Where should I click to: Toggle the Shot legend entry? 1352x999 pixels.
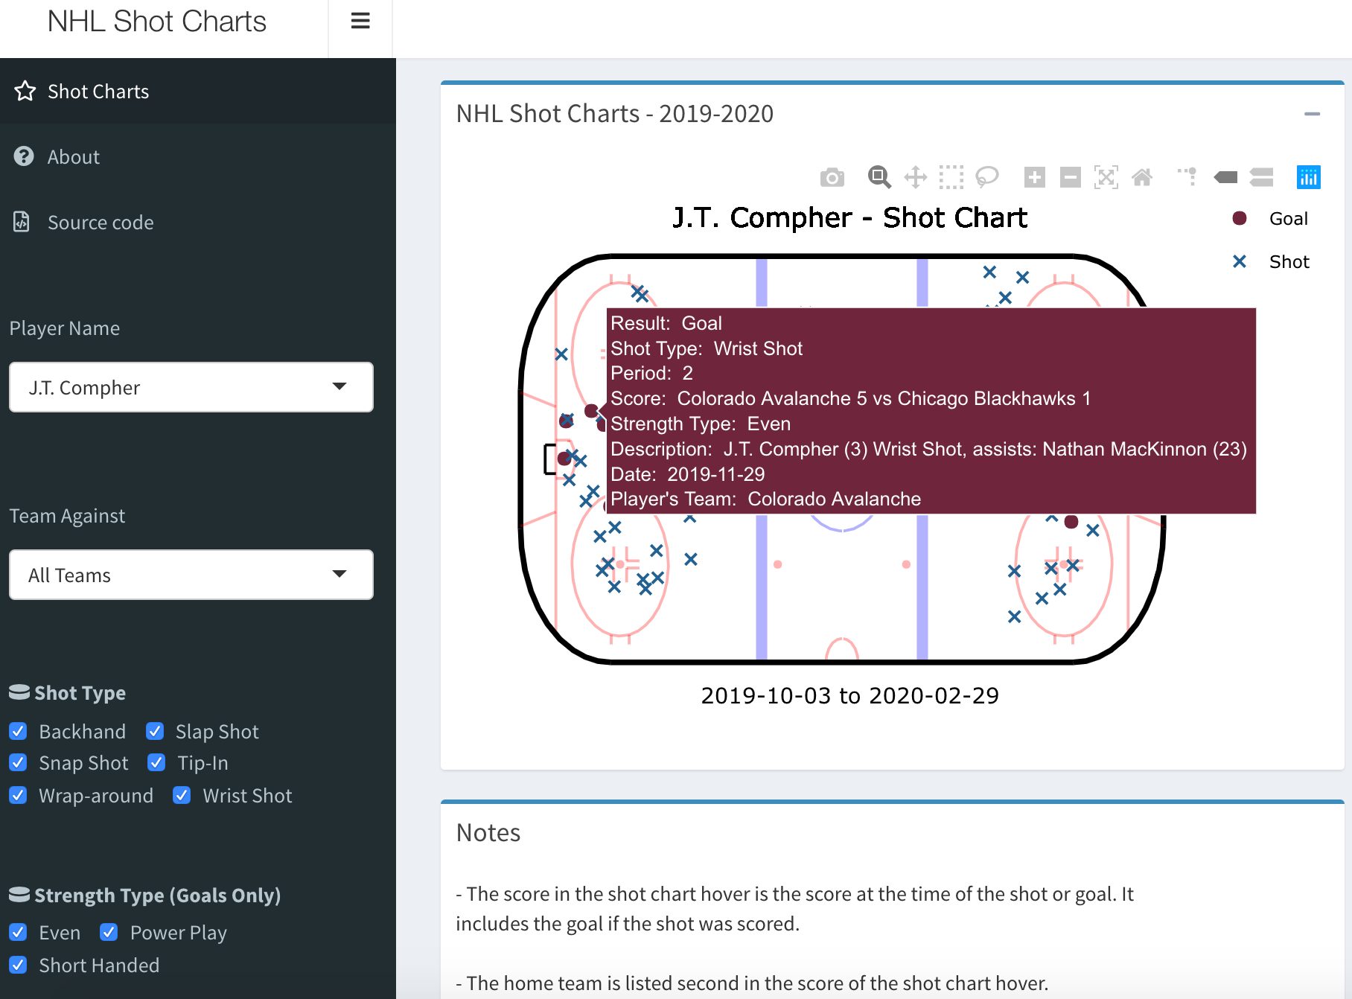1288,262
